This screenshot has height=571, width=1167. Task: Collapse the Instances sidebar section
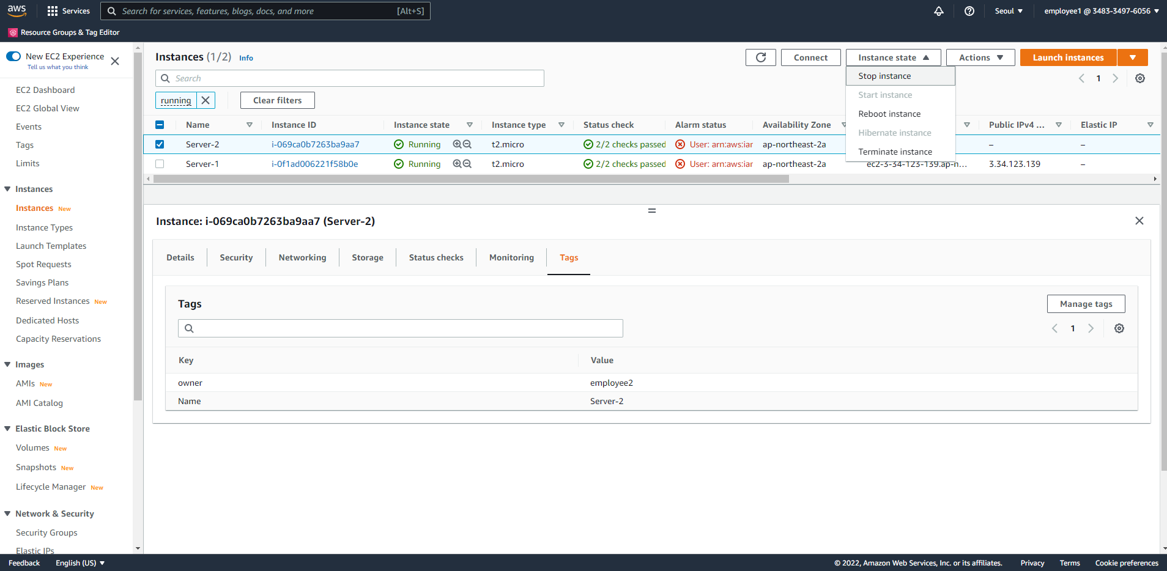tap(7, 189)
